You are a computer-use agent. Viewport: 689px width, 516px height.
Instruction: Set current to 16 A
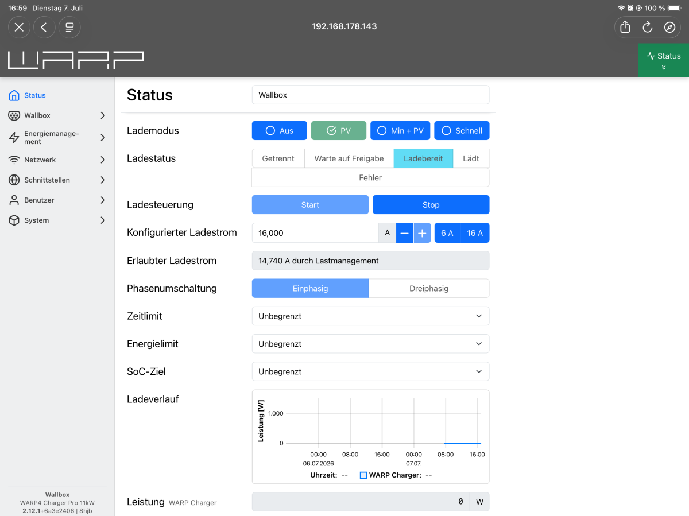[x=475, y=233]
